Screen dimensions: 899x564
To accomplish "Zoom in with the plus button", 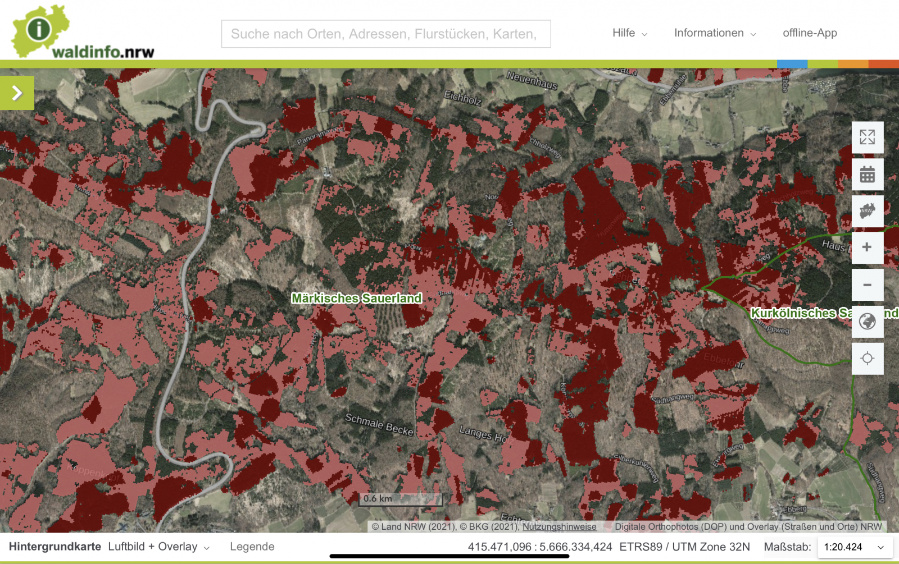I will (x=867, y=247).
